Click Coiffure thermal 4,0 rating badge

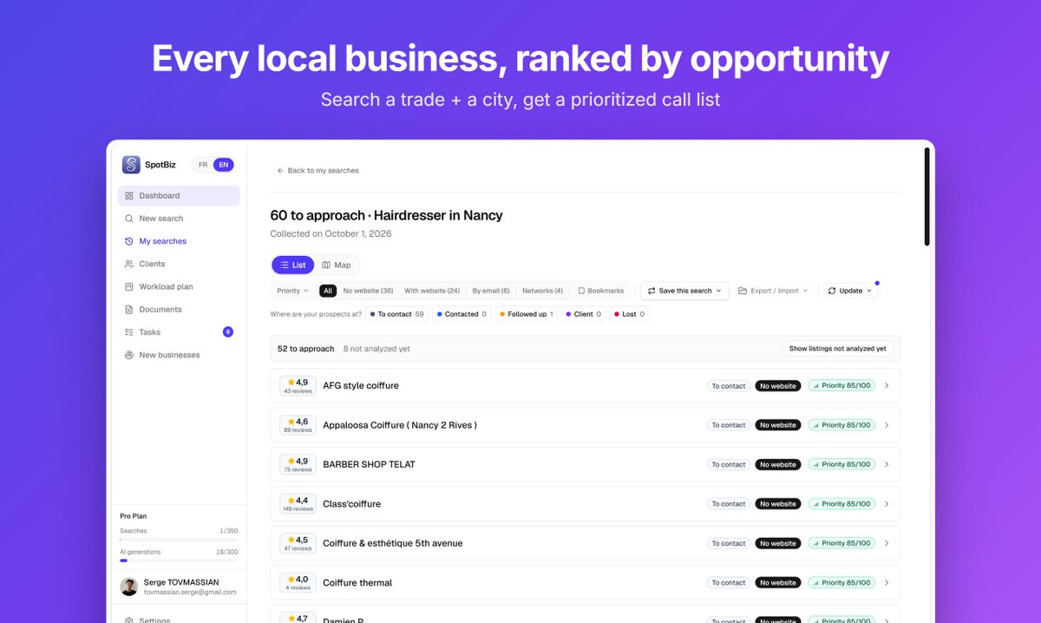[298, 583]
